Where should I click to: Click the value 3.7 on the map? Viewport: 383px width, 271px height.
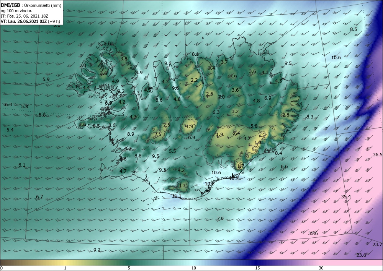pos(224,62)
